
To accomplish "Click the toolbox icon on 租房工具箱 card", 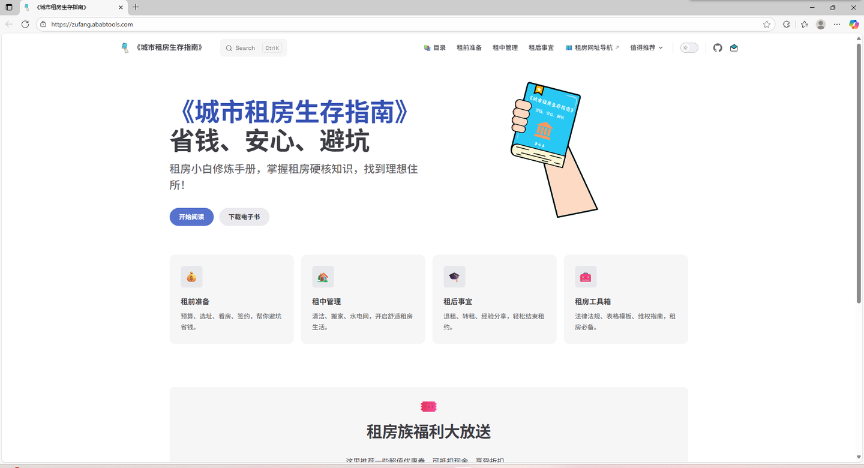I will pos(586,277).
